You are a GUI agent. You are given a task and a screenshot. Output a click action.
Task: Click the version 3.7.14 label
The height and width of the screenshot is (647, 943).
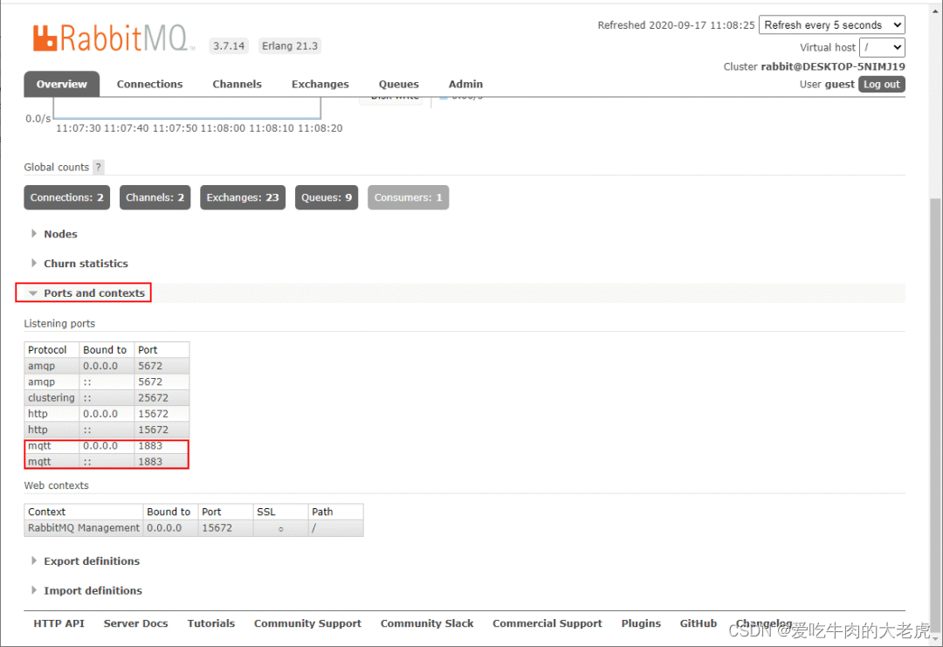pos(229,45)
